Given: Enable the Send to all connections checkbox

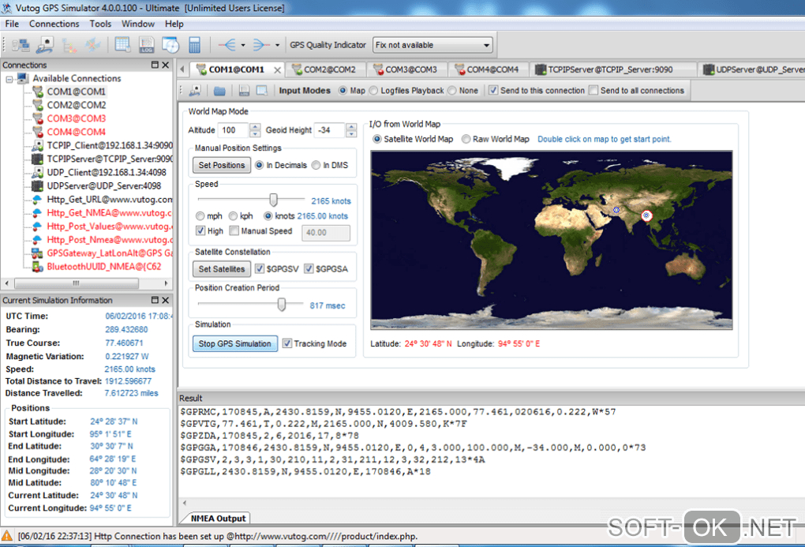Looking at the screenshot, I should [593, 91].
